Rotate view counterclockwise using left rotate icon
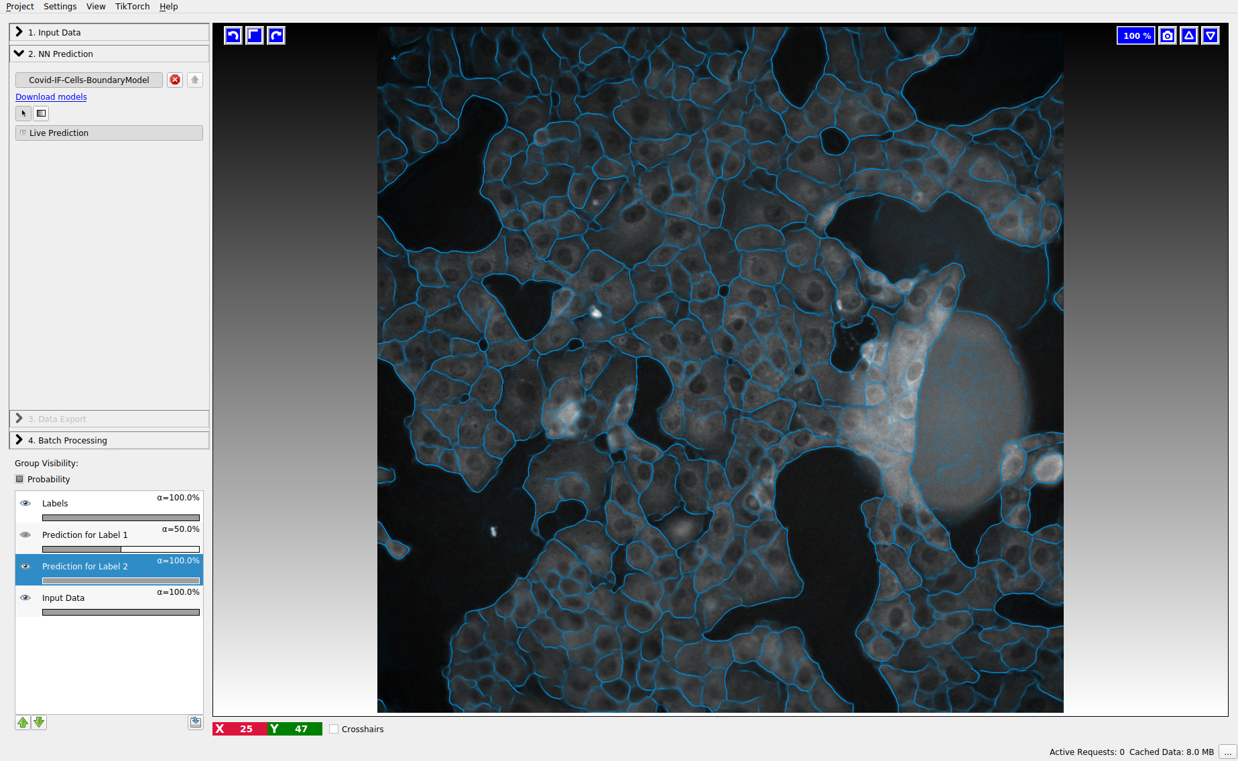1238x761 pixels. click(233, 36)
